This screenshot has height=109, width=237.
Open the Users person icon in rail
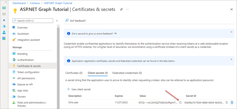pyautogui.click(x=4, y=32)
